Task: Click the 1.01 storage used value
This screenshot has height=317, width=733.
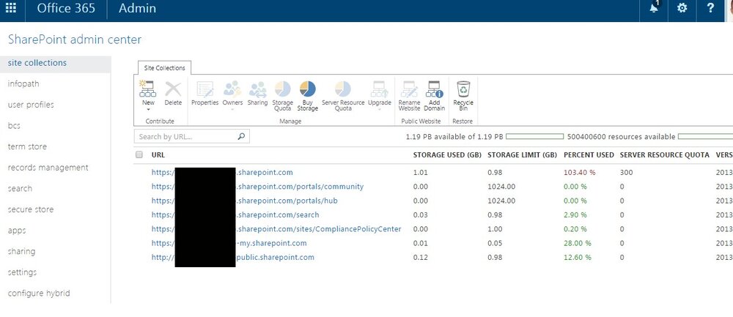Action: click(420, 173)
